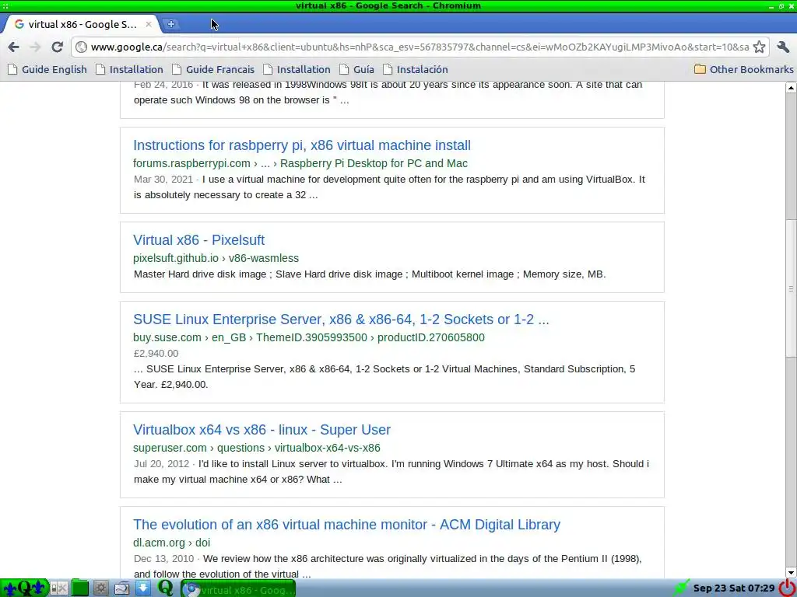Select the 'virtual x86 - Google S...' tab
The width and height of the screenshot is (797, 597).
81,24
